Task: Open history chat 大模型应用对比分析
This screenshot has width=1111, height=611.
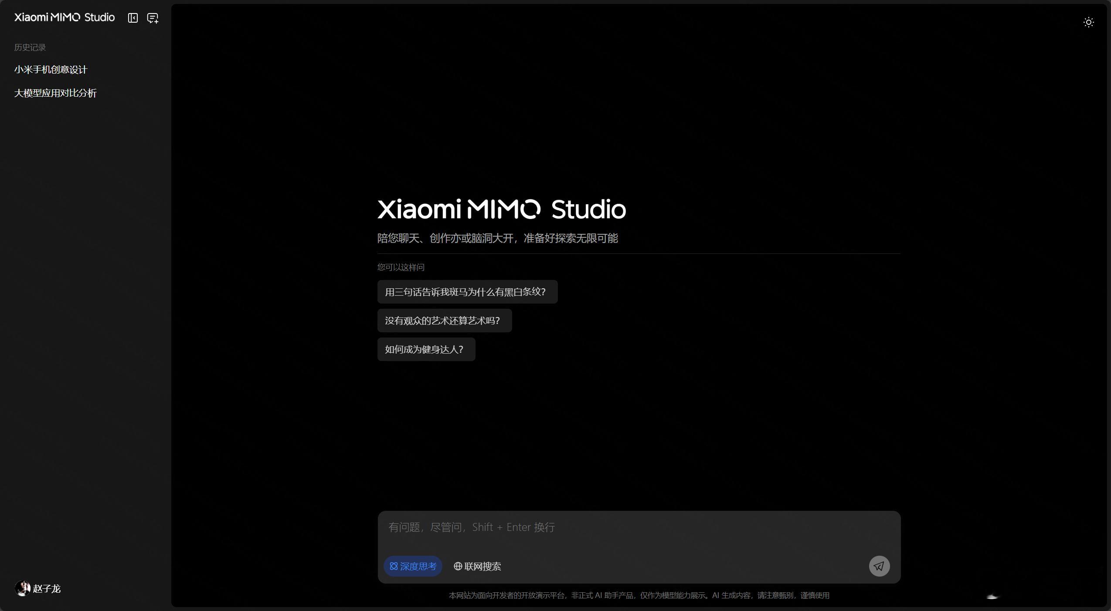Action: [55, 93]
